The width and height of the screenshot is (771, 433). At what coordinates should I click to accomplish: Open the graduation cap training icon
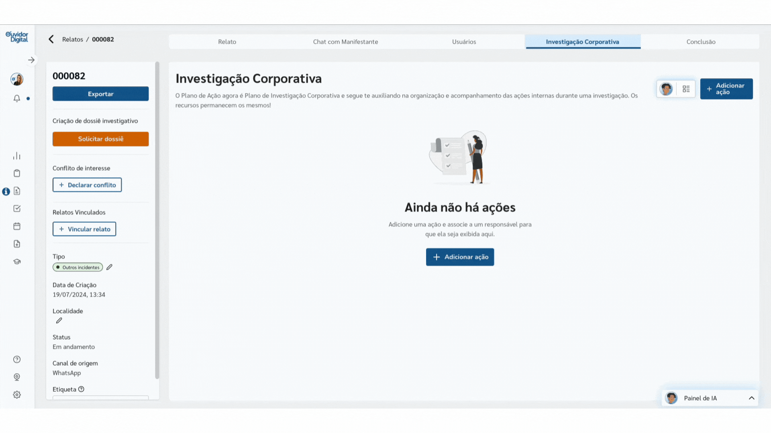tap(17, 261)
